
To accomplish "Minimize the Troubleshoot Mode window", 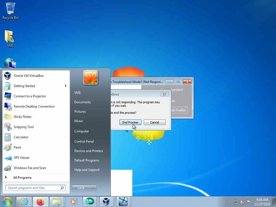I will click(x=169, y=82).
